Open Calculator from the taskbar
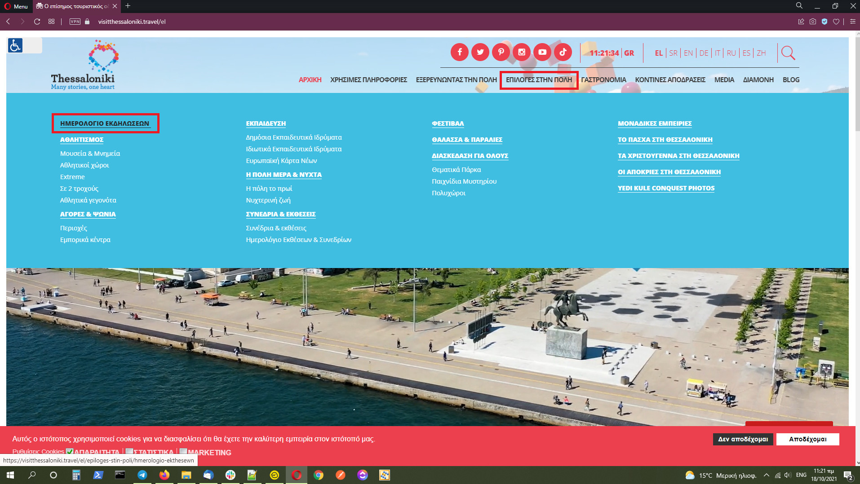 pos(76,475)
